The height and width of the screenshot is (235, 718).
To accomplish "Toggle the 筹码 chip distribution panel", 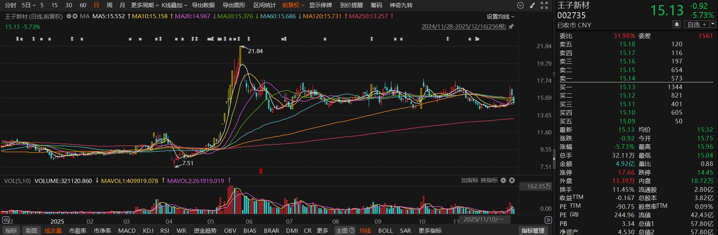I will click(x=376, y=5).
